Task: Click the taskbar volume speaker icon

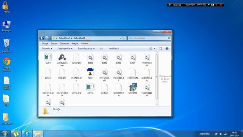Action: coord(221,134)
